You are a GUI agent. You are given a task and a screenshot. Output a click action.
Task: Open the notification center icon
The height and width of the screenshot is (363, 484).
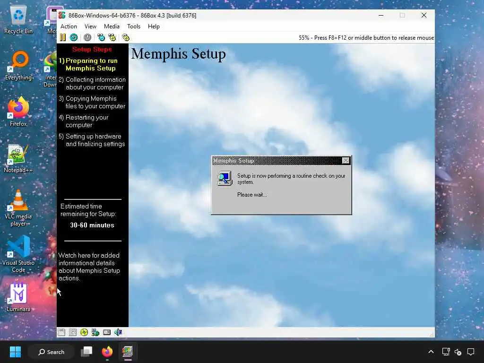tap(471, 352)
